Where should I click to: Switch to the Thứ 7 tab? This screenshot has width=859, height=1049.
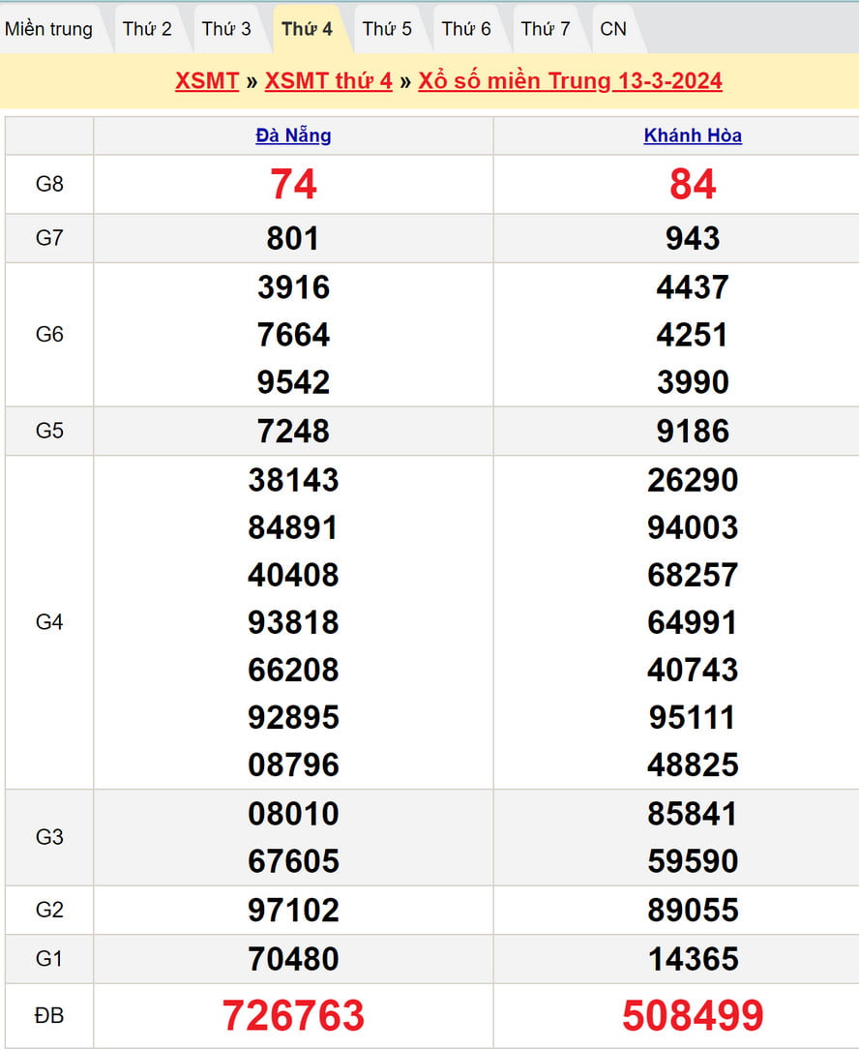pyautogui.click(x=546, y=29)
